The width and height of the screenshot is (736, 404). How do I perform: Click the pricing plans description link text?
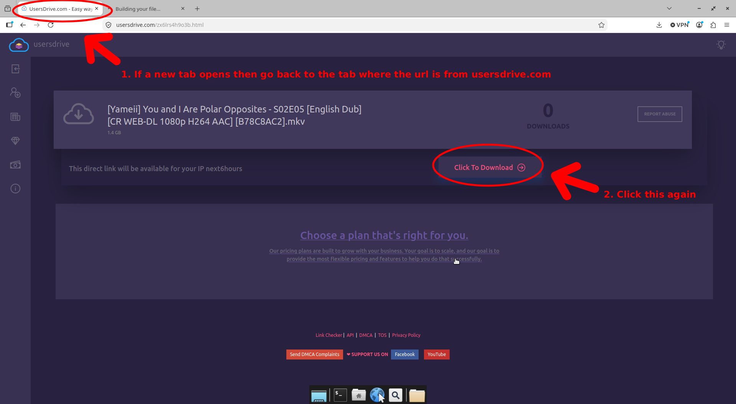point(384,255)
